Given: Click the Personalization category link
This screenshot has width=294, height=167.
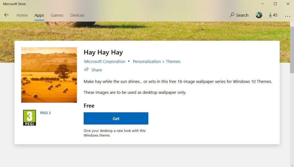Looking at the screenshot, I should coord(147,61).
